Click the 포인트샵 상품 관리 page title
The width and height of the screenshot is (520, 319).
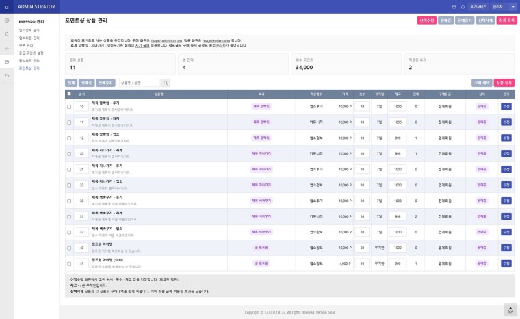86,21
